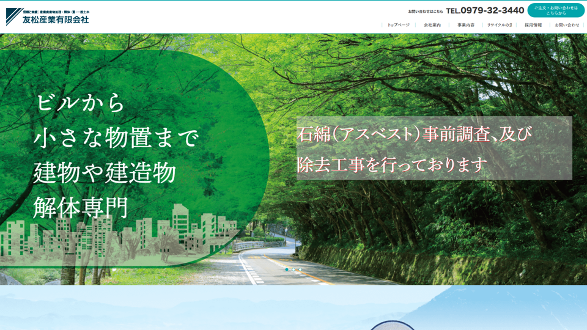The image size is (587, 330).
Task: Open the 事業内容 navigation item
Action: 466,25
